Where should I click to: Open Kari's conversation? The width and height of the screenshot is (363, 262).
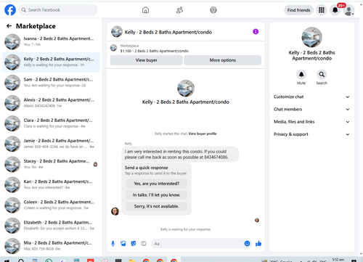coord(51,184)
